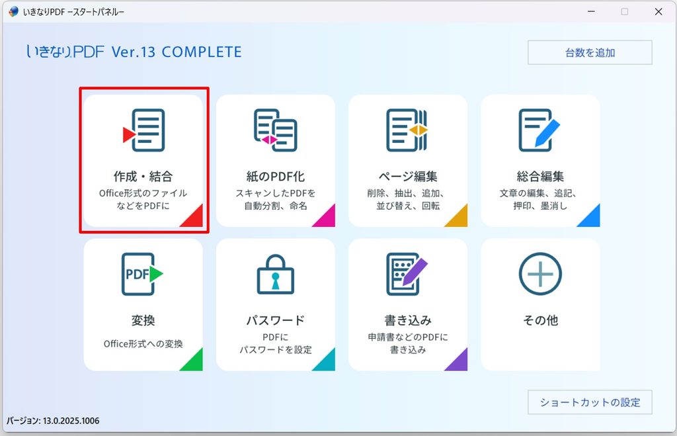The width and height of the screenshot is (677, 436).
Task: Click 'PDFにパスワードを設定' description
Action: [x=276, y=343]
